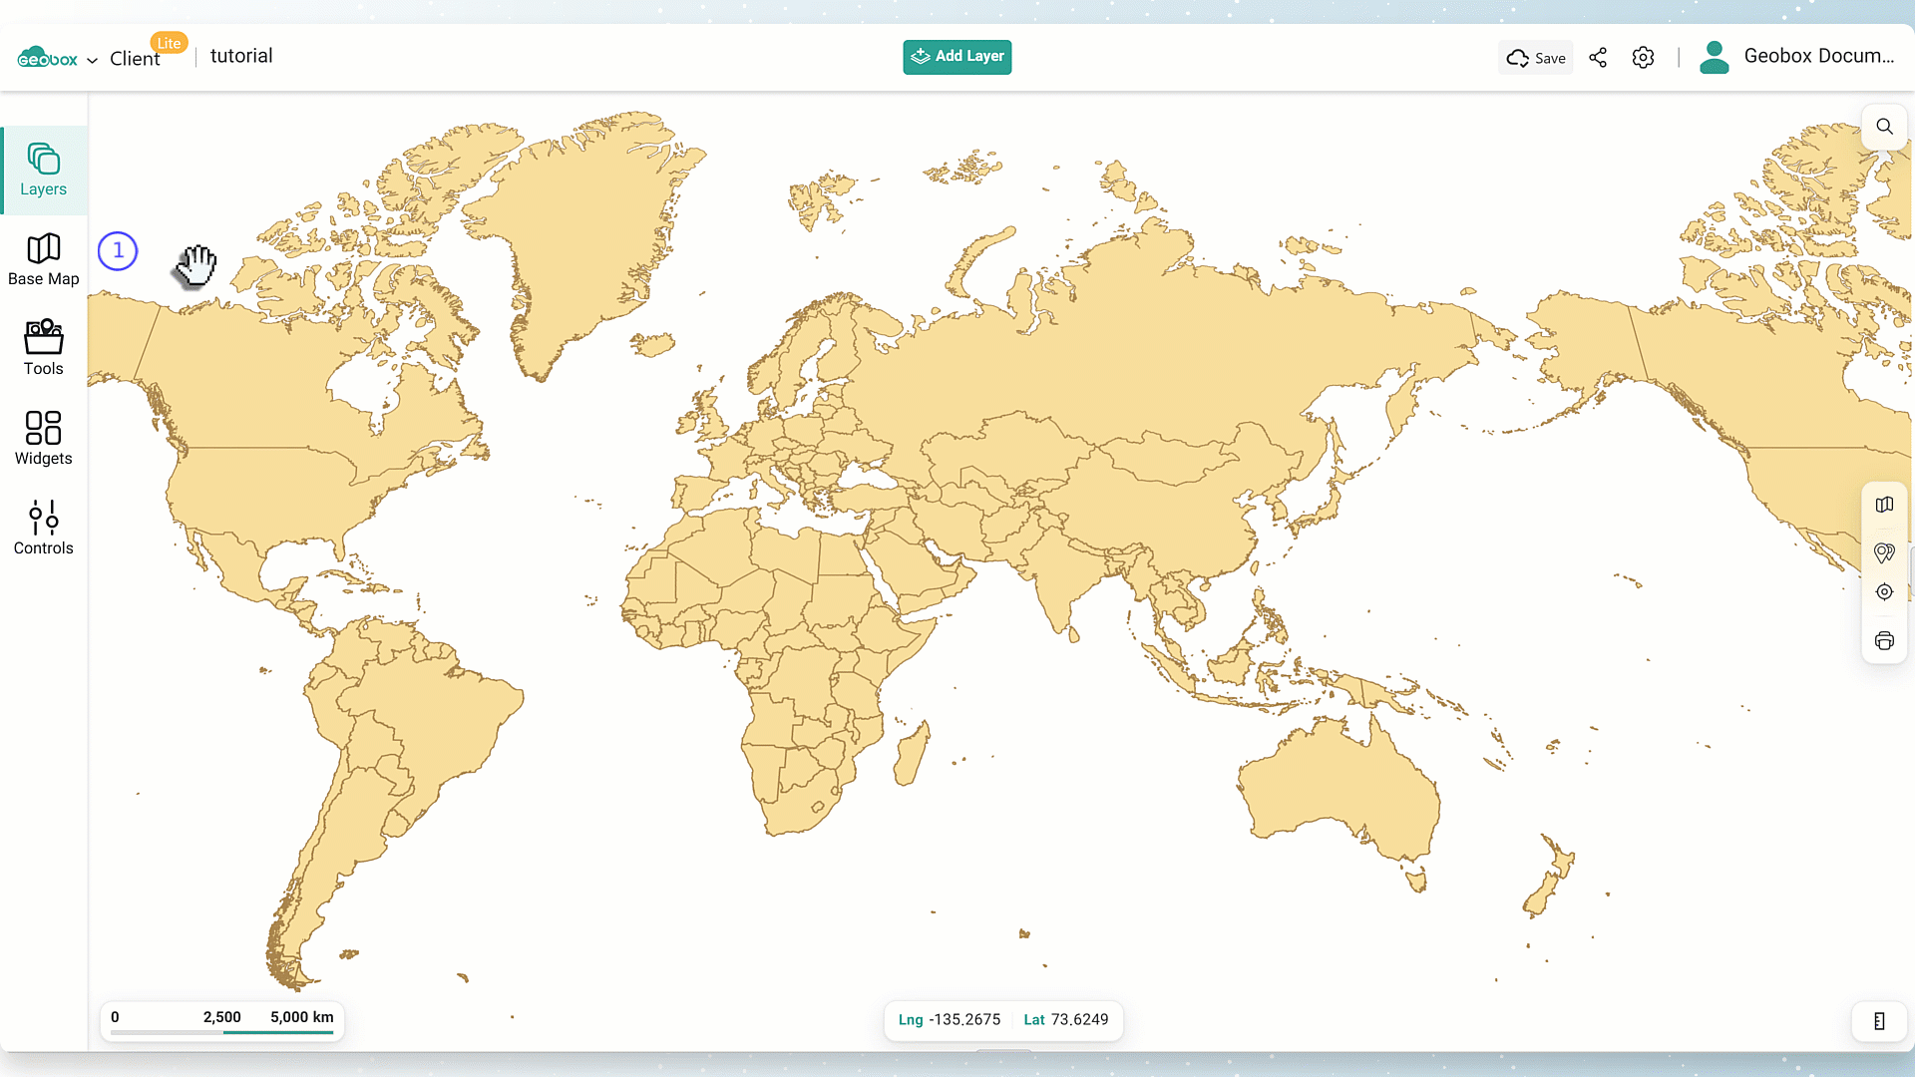
Task: Click the Add Layer button
Action: tap(957, 57)
